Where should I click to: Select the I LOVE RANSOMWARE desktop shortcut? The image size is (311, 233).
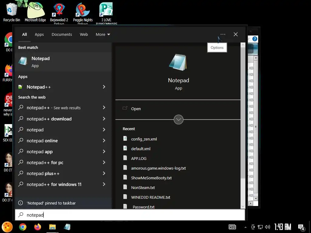tap(107, 13)
